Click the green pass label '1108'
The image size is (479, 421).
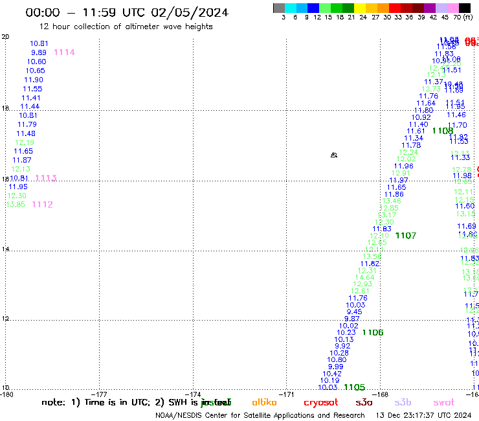point(443,131)
